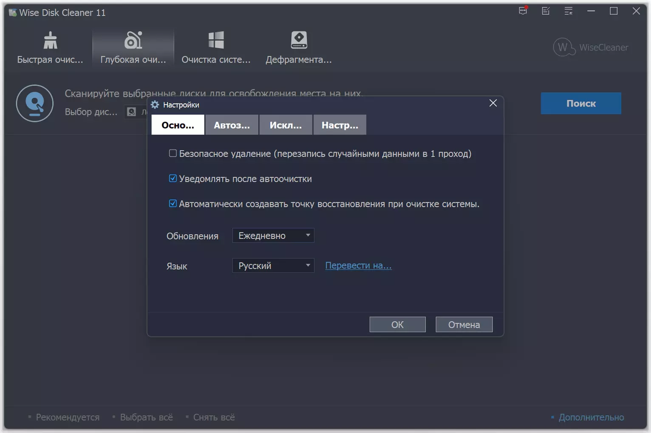
Task: Click the Язык label text
Action: 177,266
